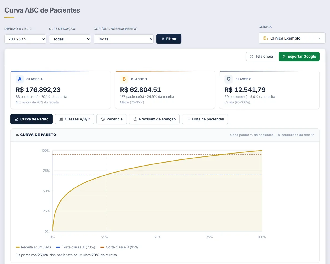Click the orange Corte classe B legend swatch
330x264 pixels.
coord(102,247)
